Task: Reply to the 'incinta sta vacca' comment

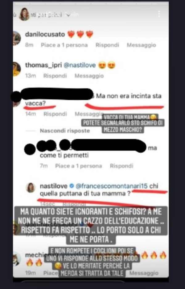Action: pyautogui.click(x=55, y=114)
